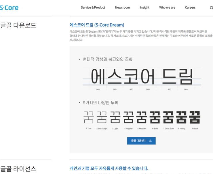Viewport: 213px width, 174px height.
Task: Click the 8 Heavy weight label
Action: click(x=182, y=128)
